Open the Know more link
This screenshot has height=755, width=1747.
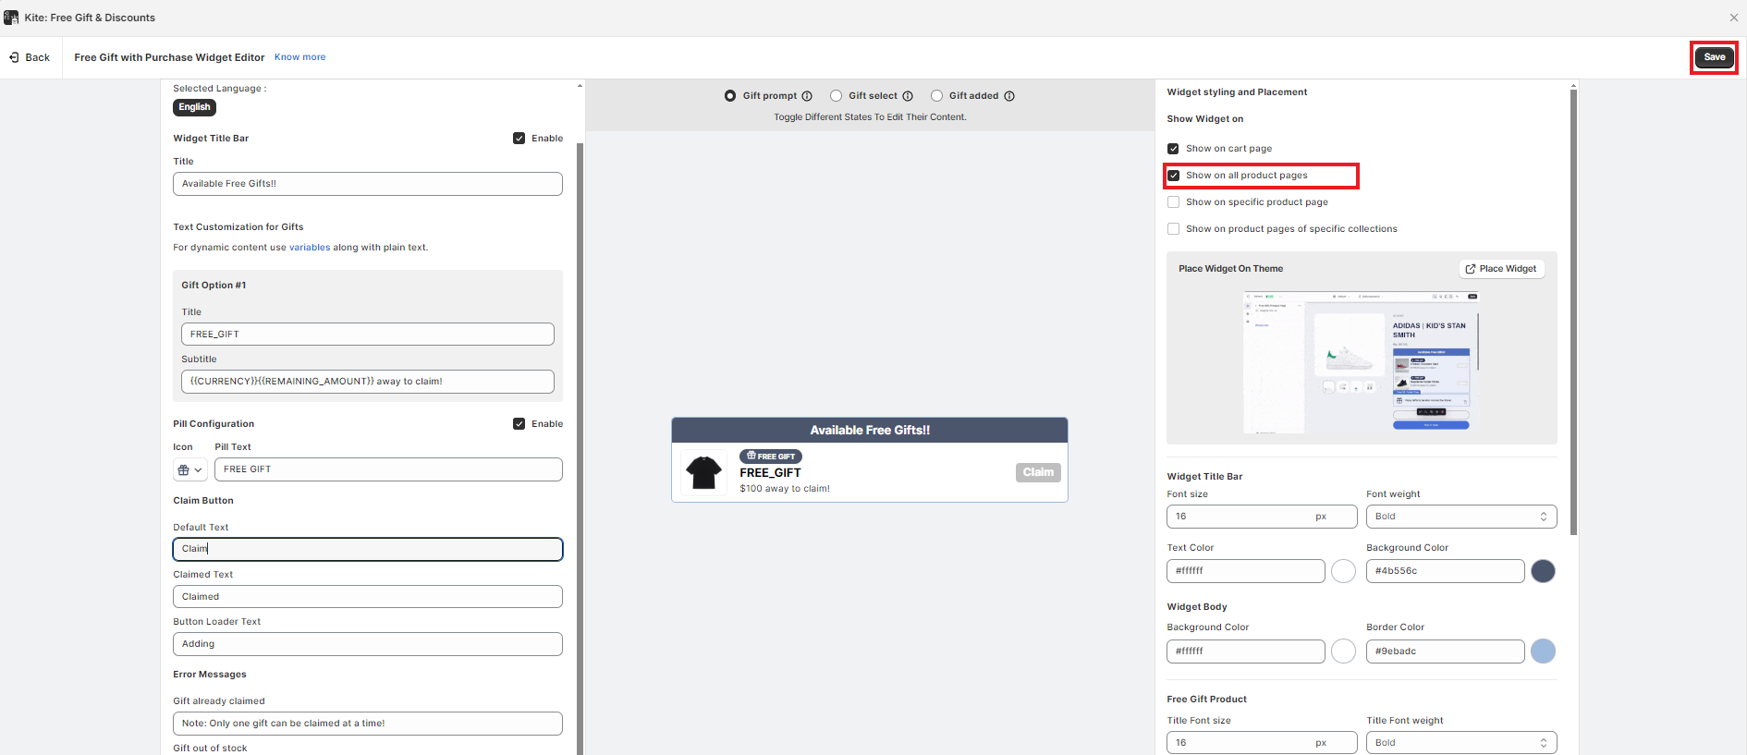[x=299, y=57]
